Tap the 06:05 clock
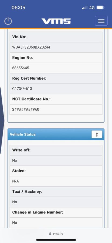 coord(18,8)
